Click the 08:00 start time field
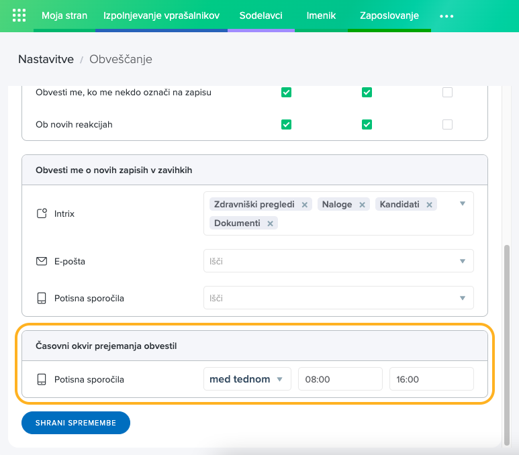Image resolution: width=519 pixels, height=455 pixels. pyautogui.click(x=340, y=379)
